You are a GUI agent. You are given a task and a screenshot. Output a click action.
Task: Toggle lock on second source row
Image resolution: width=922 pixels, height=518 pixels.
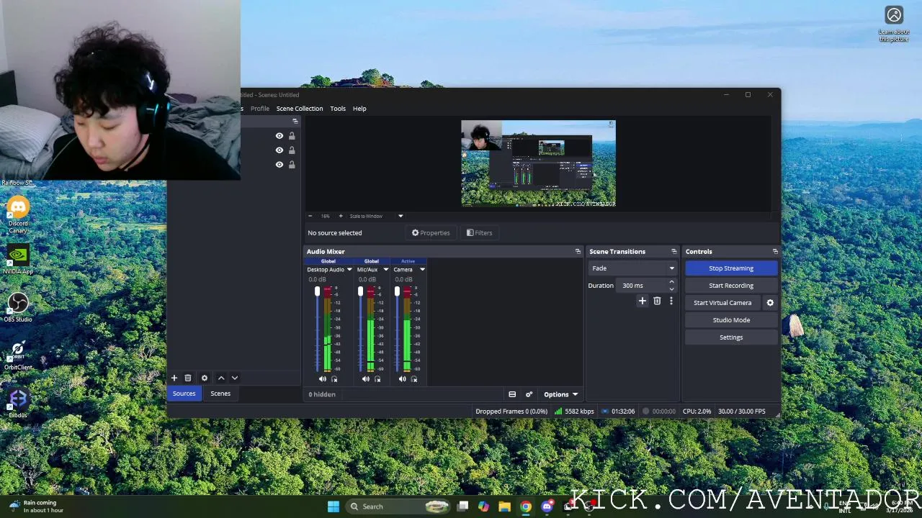pyautogui.click(x=292, y=150)
